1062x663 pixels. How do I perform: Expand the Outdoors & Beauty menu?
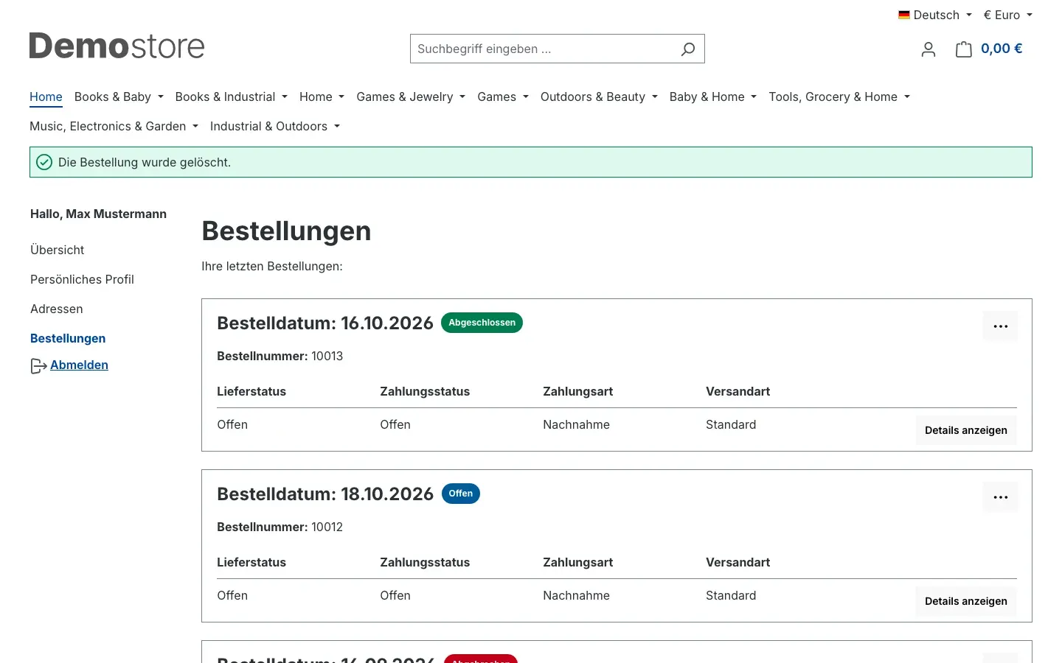(599, 97)
